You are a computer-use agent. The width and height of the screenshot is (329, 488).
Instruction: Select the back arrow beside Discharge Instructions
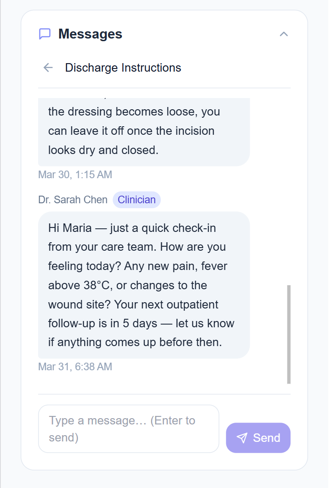48,68
